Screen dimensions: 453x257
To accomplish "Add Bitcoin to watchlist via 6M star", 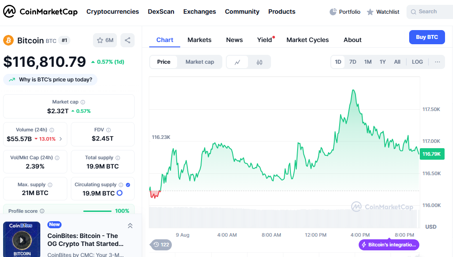I will (x=105, y=40).
